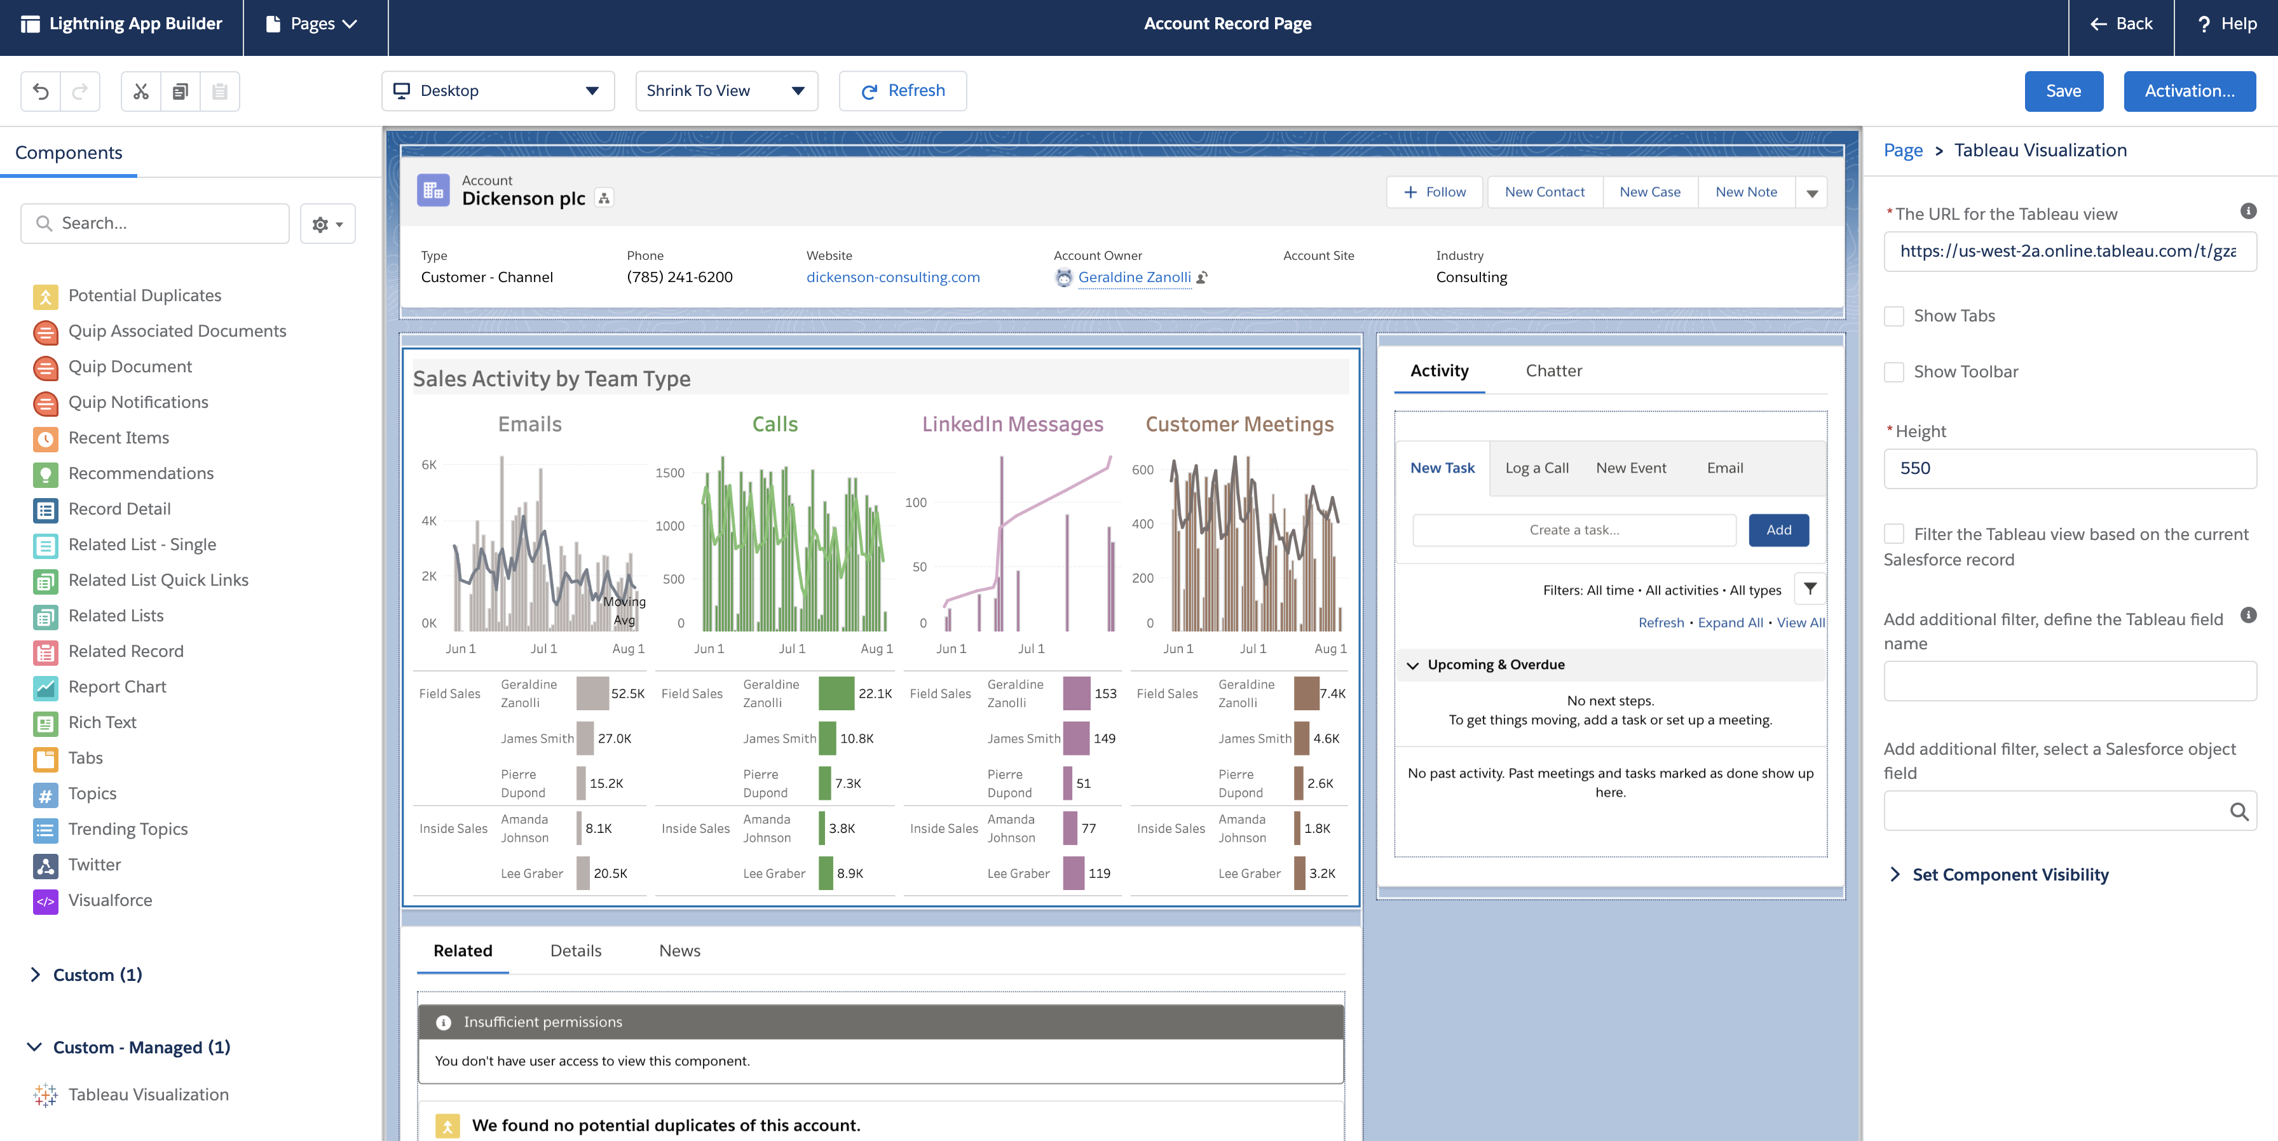Click the dickenson-consulting.com website link
2278x1141 pixels.
coord(892,275)
